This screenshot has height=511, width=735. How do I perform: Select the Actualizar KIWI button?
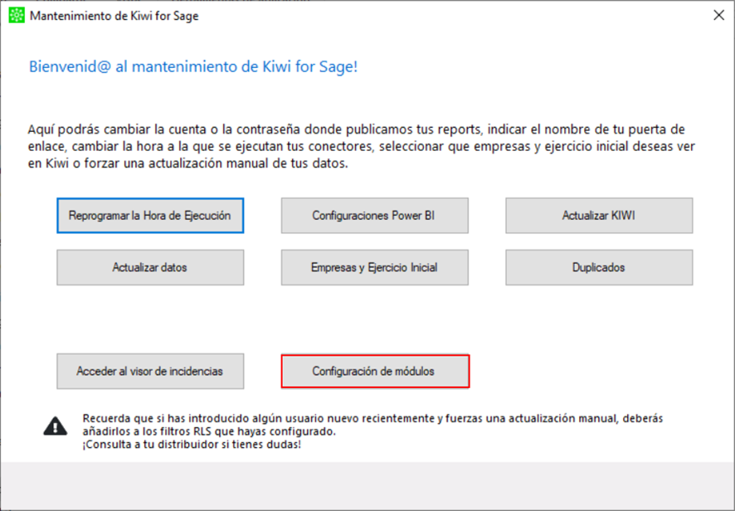tap(599, 216)
